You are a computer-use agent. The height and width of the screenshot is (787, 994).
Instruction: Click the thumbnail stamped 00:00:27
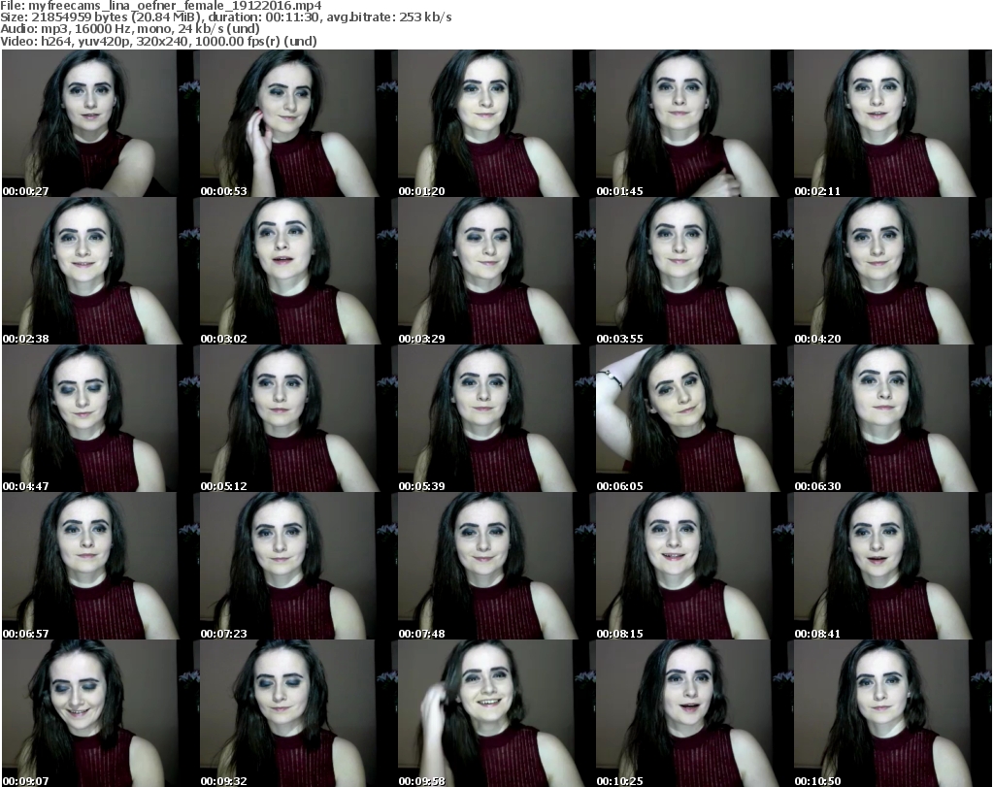tap(99, 123)
